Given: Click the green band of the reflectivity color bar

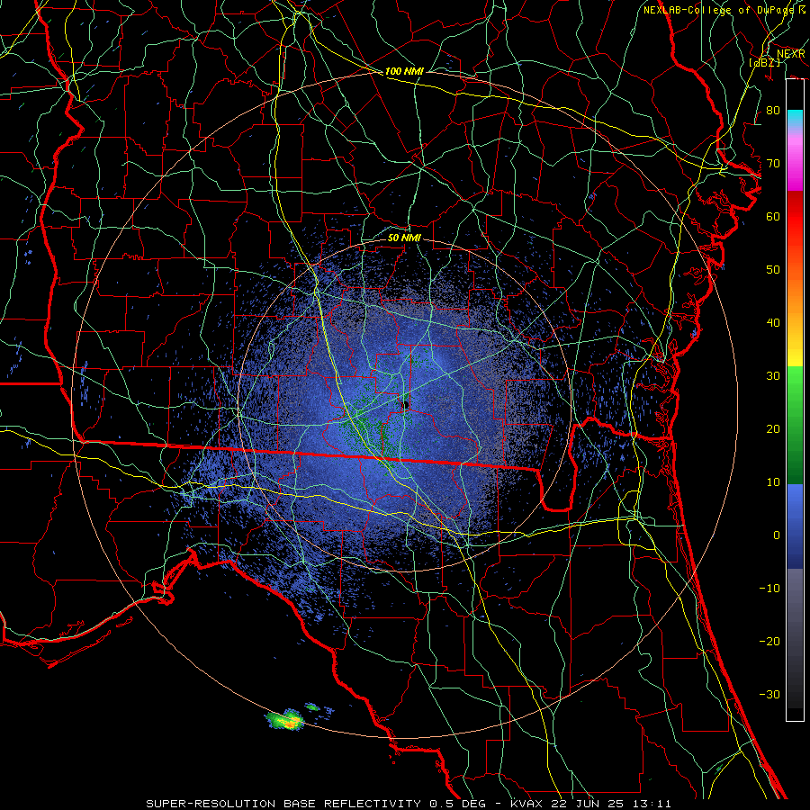Looking at the screenshot, I should (x=795, y=425).
